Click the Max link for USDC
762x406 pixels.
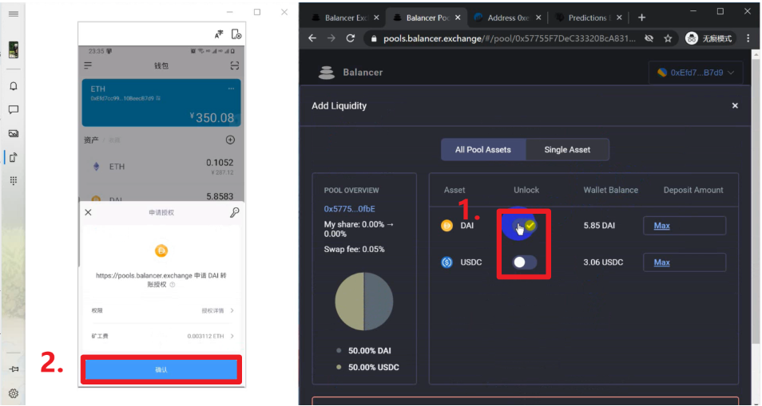(661, 262)
